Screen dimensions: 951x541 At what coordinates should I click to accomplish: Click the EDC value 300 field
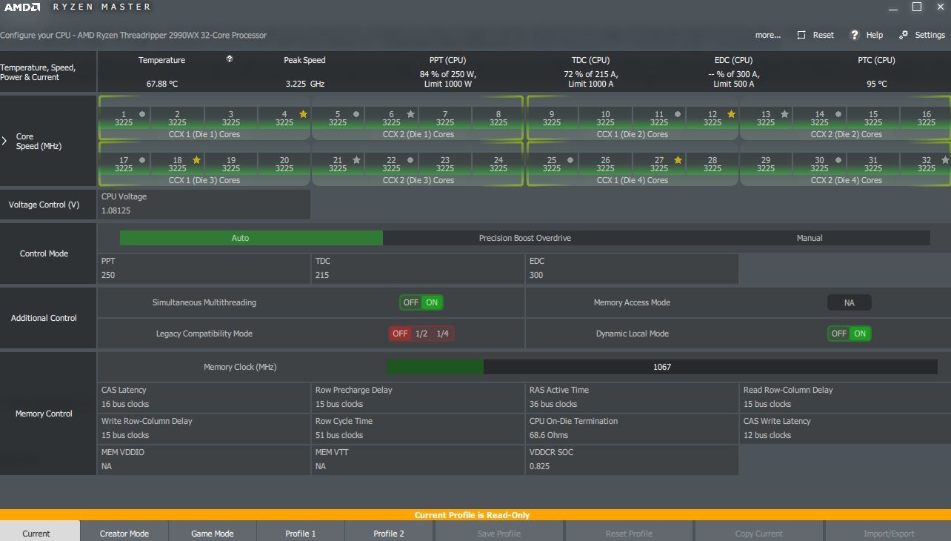click(x=632, y=268)
